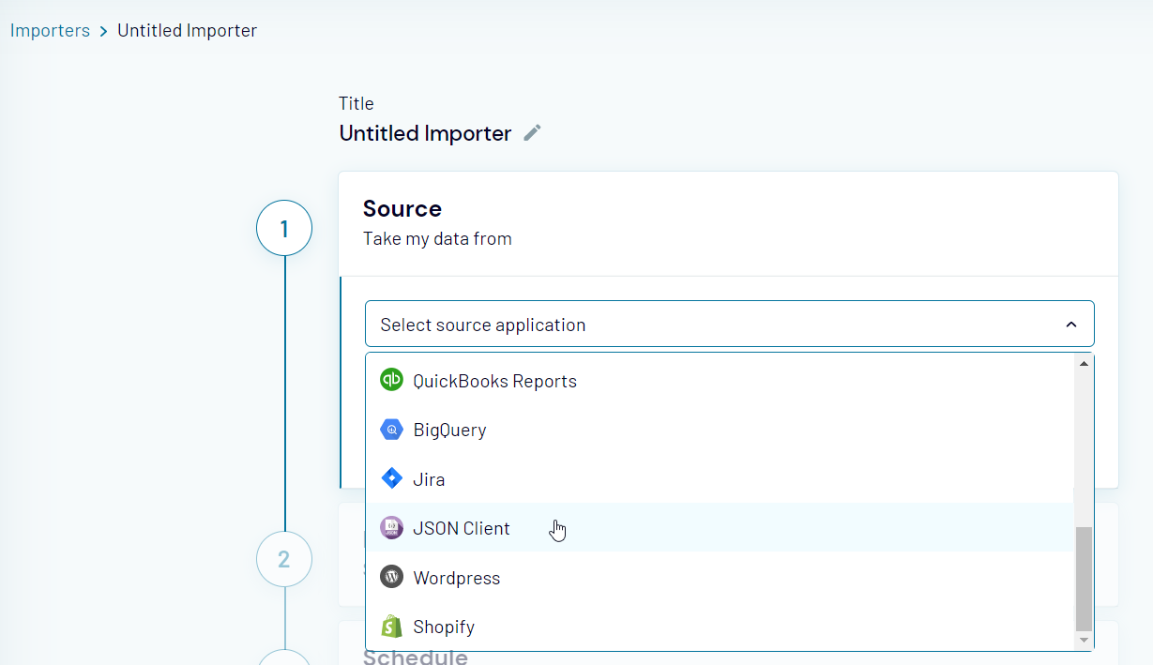Open the Select source application combo box
Screen dimensions: 1153x665
click(730, 325)
